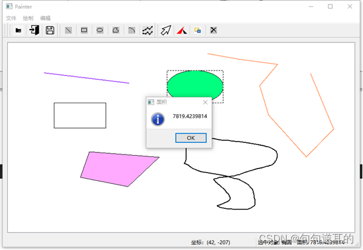Image resolution: width=363 pixels, height=250 pixels.
Task: Click the orange polyline shape
Action: (x=269, y=115)
